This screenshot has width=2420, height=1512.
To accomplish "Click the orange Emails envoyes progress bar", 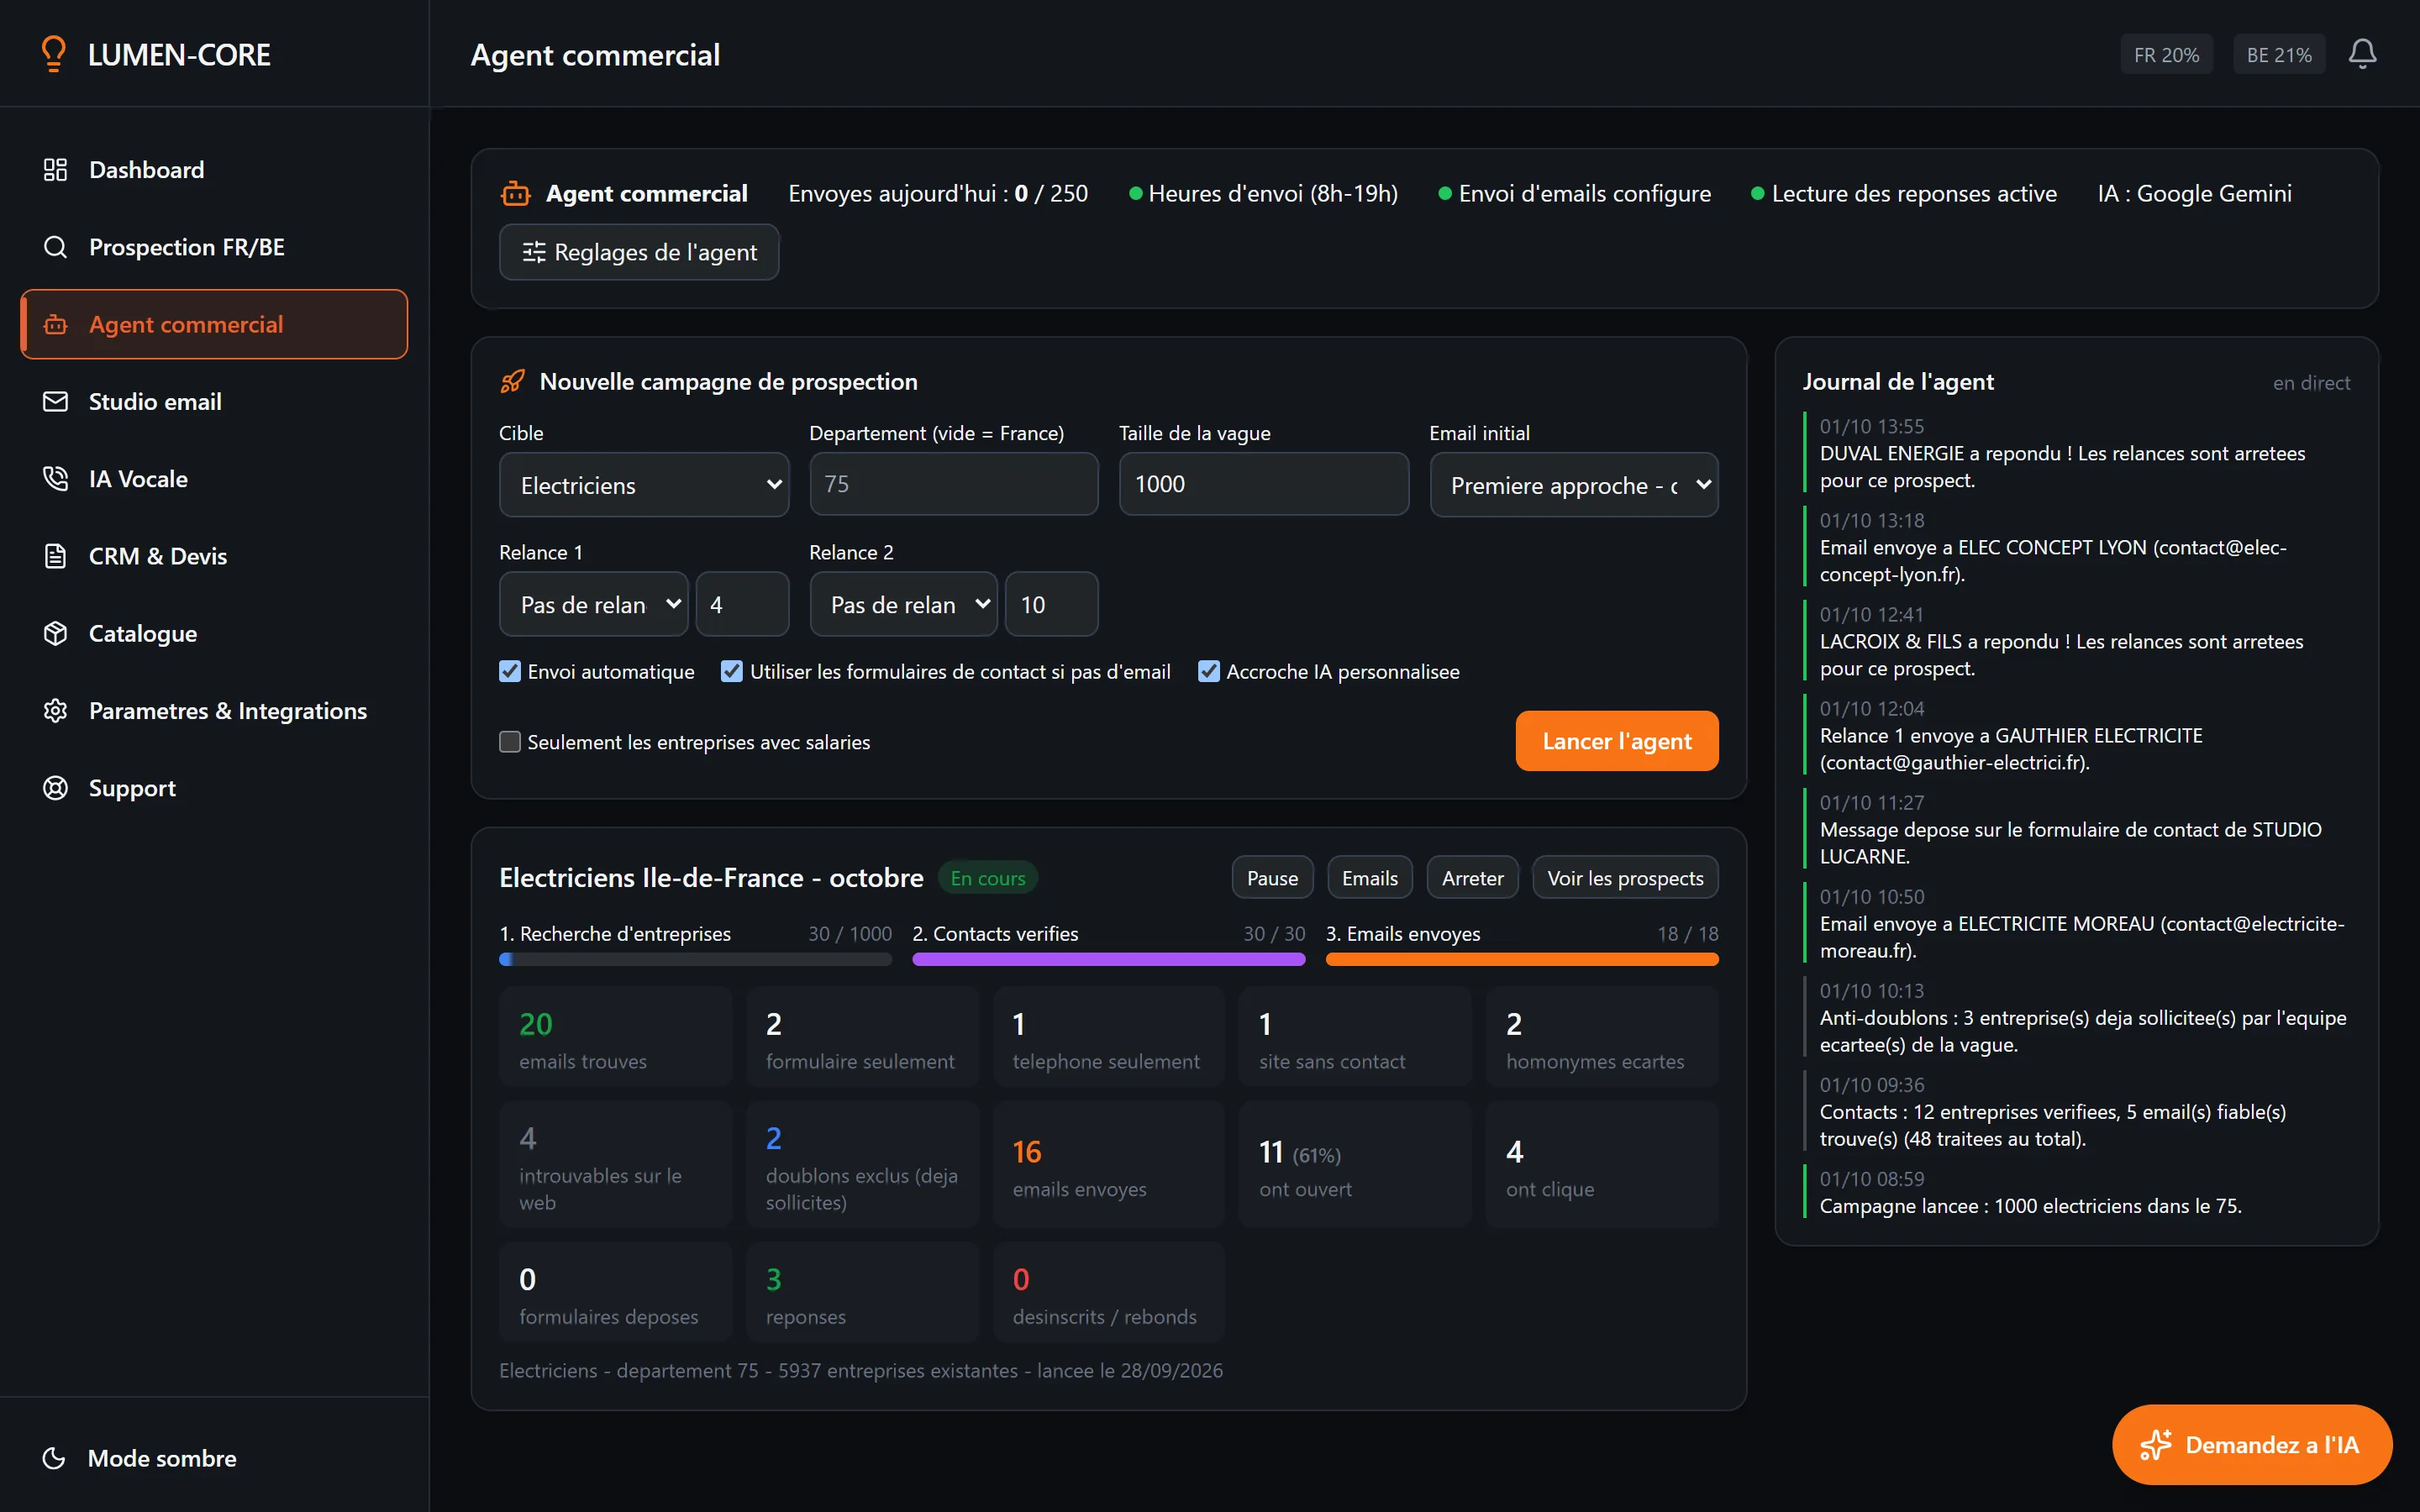I will tap(1522, 959).
